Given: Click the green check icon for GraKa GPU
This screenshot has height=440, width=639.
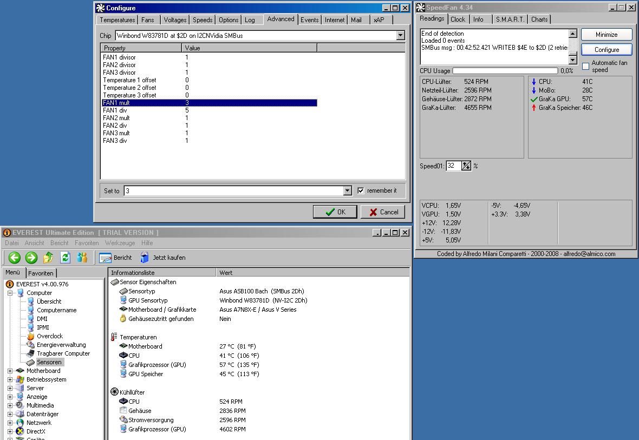Looking at the screenshot, I should 534,99.
